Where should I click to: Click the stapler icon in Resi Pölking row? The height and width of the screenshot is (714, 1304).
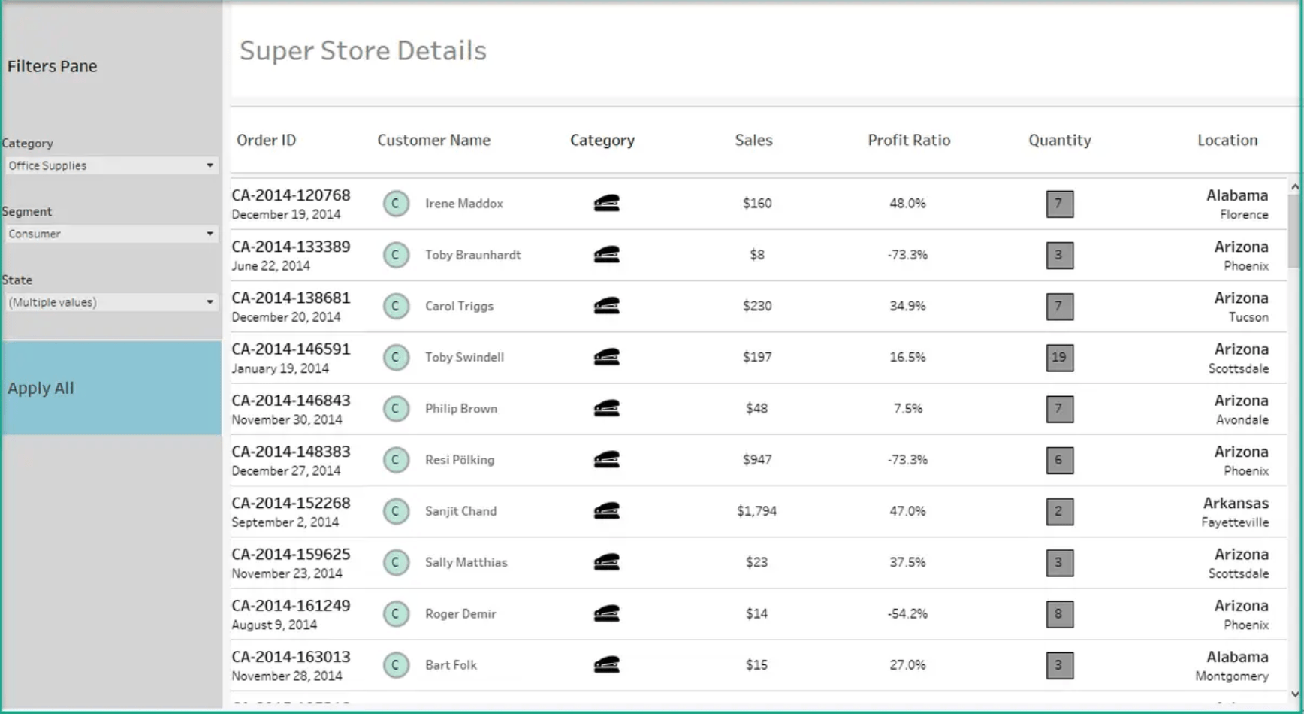607,459
